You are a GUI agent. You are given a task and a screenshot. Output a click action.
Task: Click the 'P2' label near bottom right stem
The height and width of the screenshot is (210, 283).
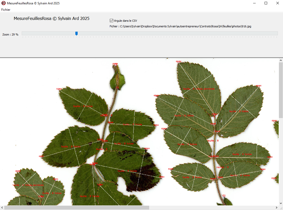(x=224, y=195)
